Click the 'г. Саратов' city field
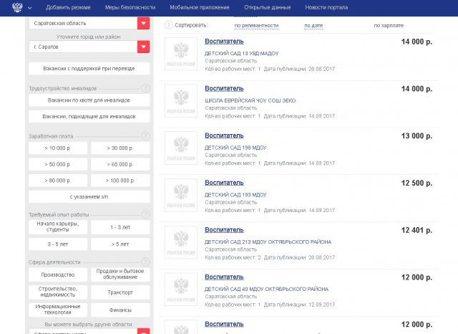This screenshot has width=458, height=334. click(x=83, y=47)
